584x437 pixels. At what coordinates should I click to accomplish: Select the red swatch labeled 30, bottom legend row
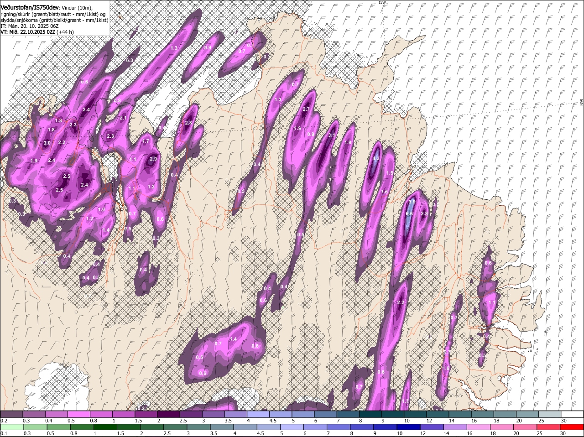[x=572, y=427]
